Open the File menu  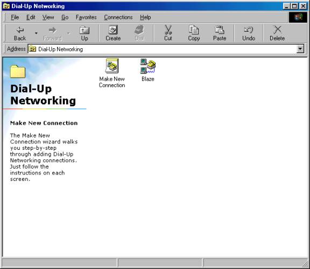15,17
